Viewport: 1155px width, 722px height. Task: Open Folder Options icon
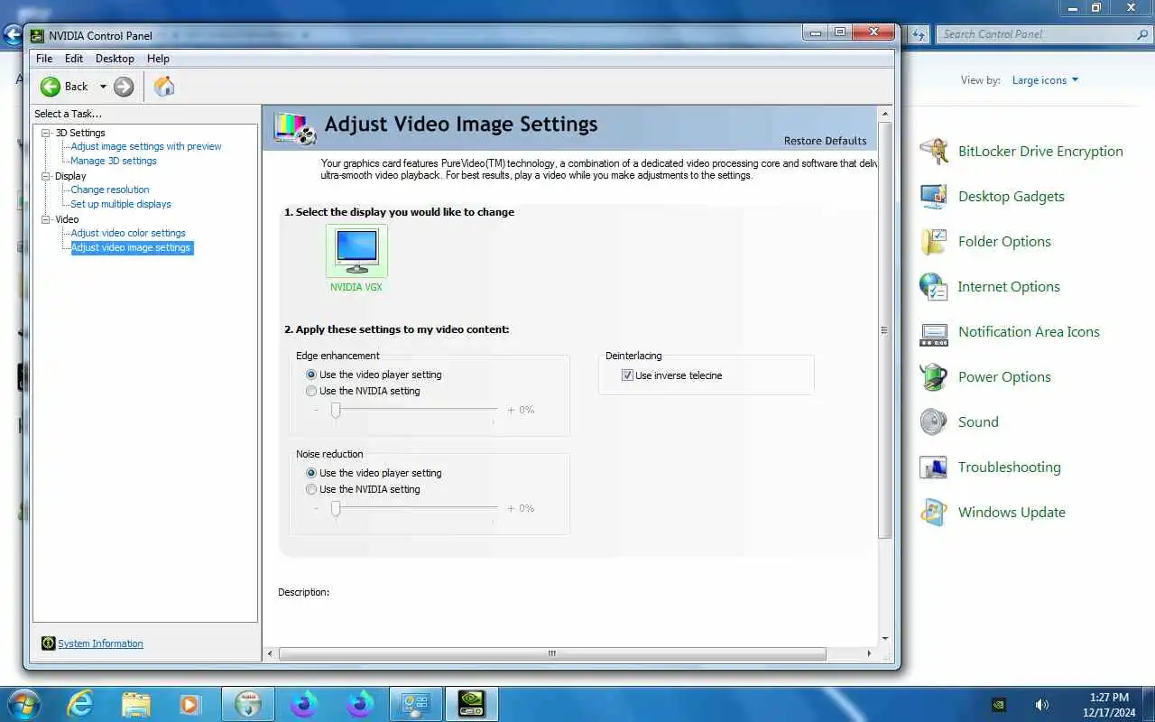(934, 241)
